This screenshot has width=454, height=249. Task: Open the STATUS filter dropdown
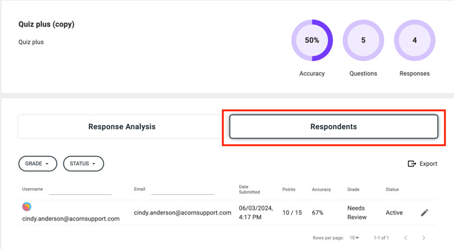[x=83, y=164]
